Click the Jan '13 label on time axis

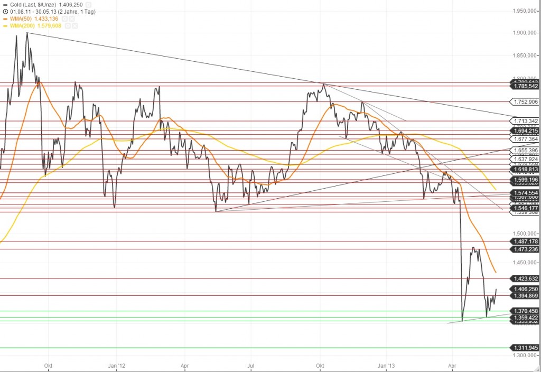(x=387, y=366)
